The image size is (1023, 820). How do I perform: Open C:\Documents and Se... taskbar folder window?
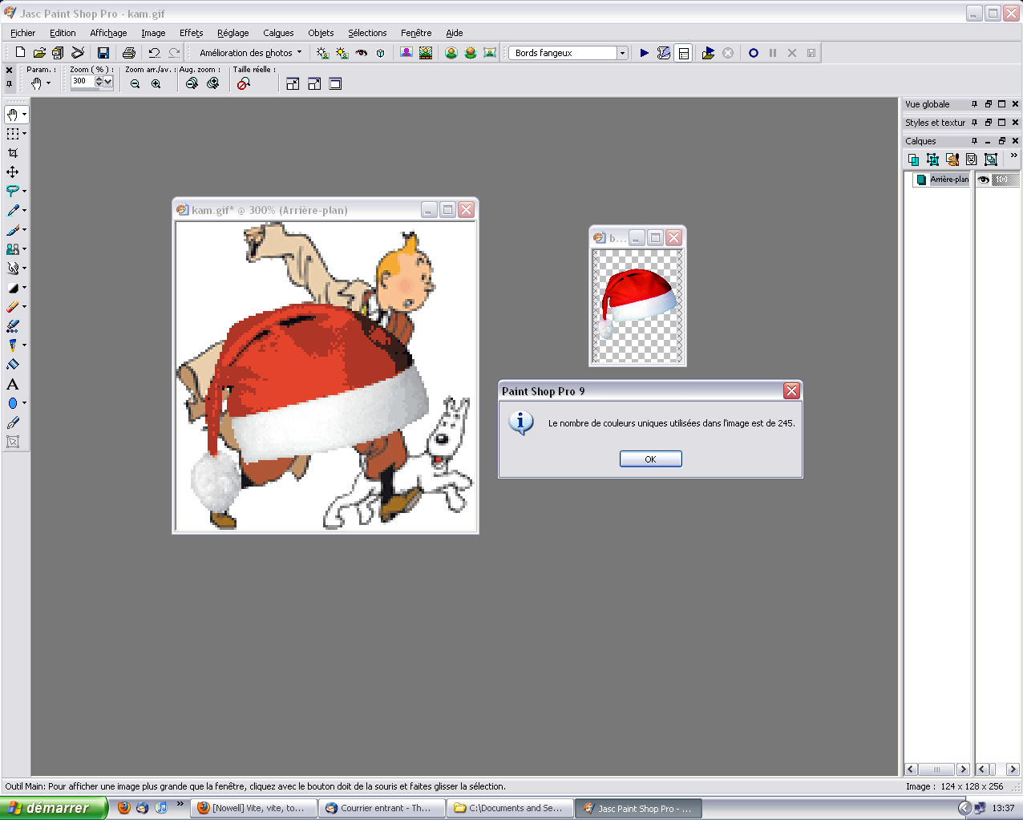click(x=511, y=808)
